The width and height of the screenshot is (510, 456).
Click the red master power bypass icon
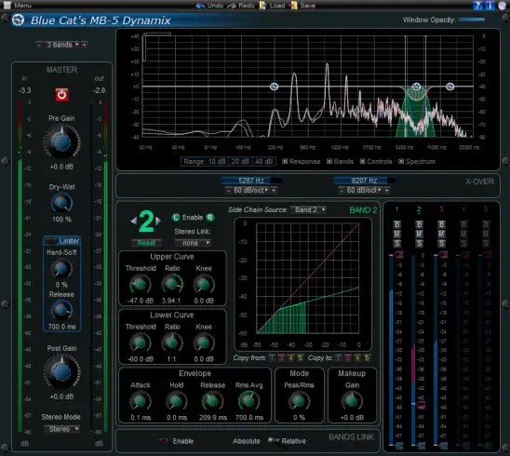click(x=61, y=95)
